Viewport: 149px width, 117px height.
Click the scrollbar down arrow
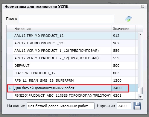point(140,97)
